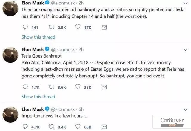Like the Tesla Goes Bankrupt tweet

coord(78,87)
